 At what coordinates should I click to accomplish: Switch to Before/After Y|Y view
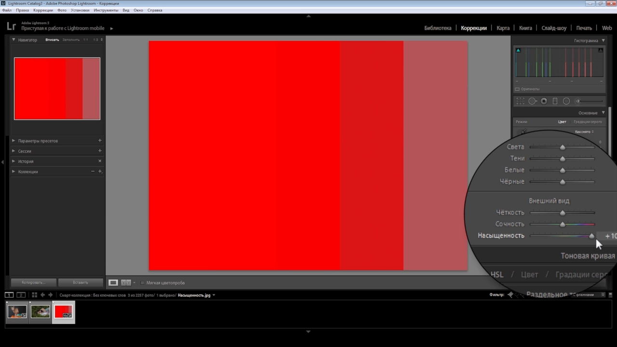tap(126, 283)
